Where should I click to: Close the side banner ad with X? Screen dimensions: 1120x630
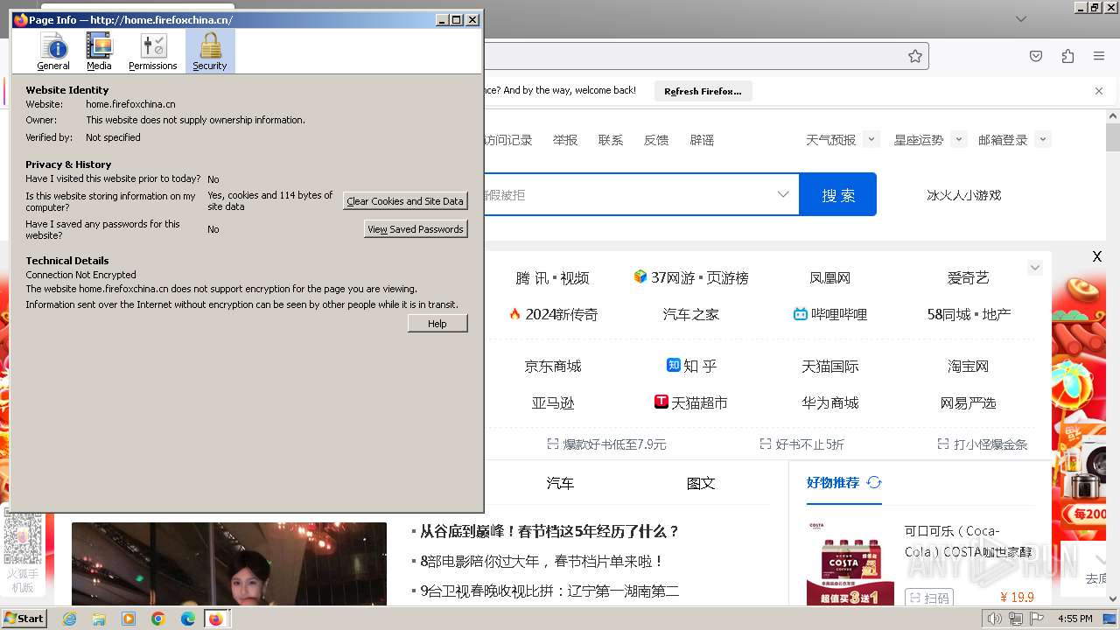(x=1097, y=256)
